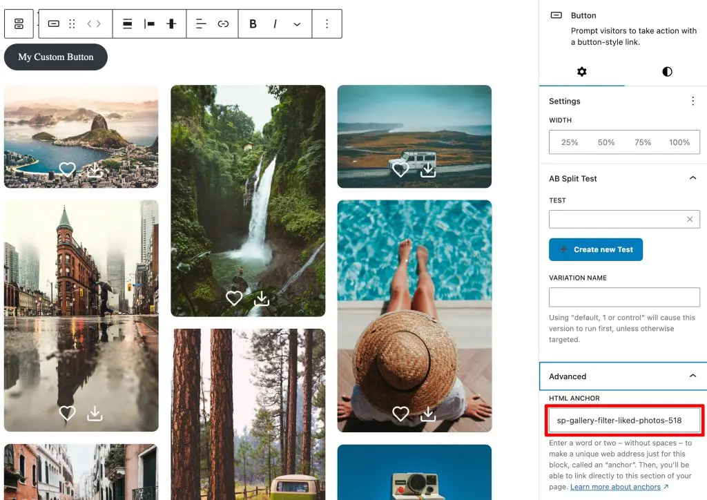Open the block options three-dot menu
Image resolution: width=707 pixels, height=500 pixels.
pyautogui.click(x=327, y=24)
